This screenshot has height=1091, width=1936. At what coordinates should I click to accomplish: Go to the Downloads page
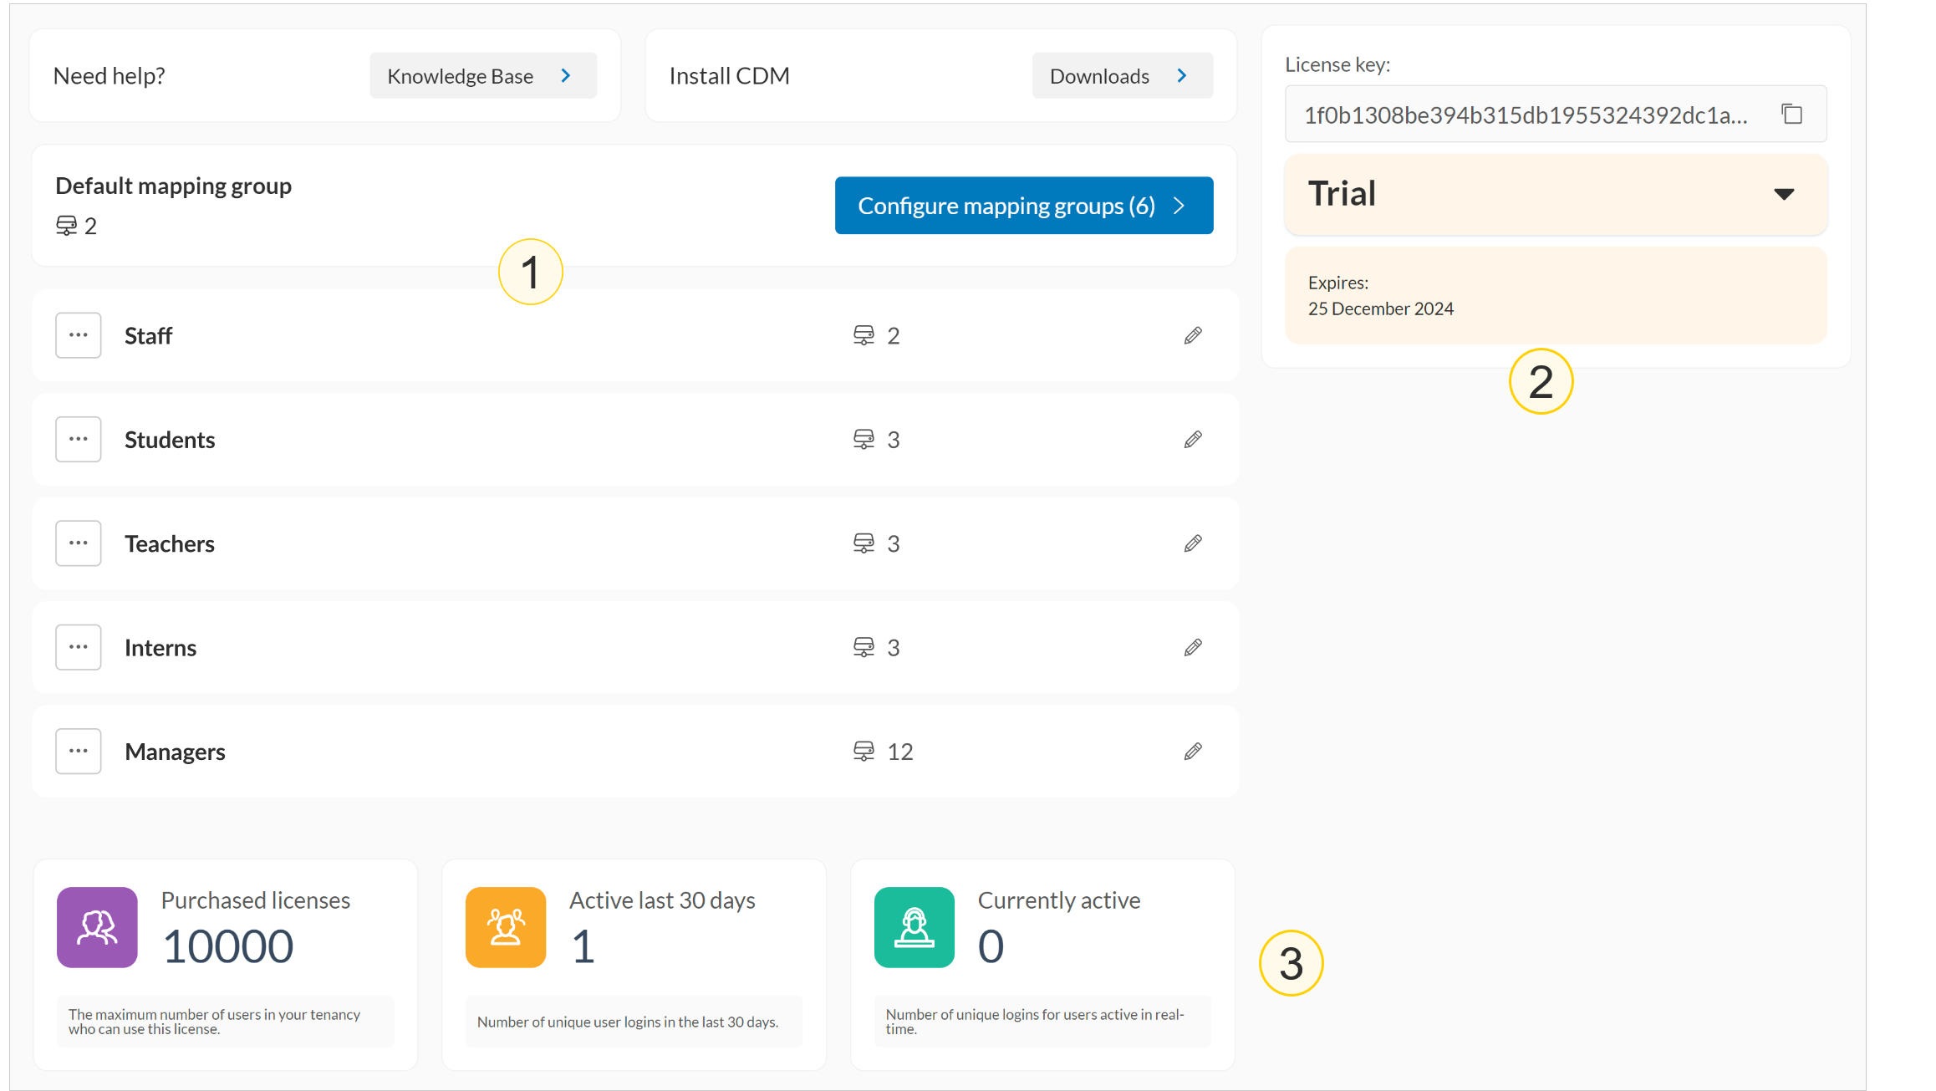(1121, 76)
